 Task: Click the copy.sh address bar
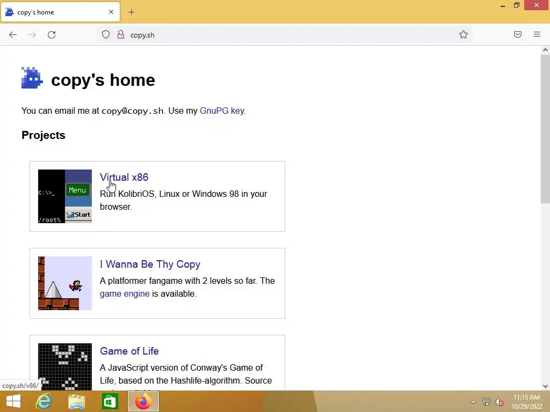click(286, 35)
